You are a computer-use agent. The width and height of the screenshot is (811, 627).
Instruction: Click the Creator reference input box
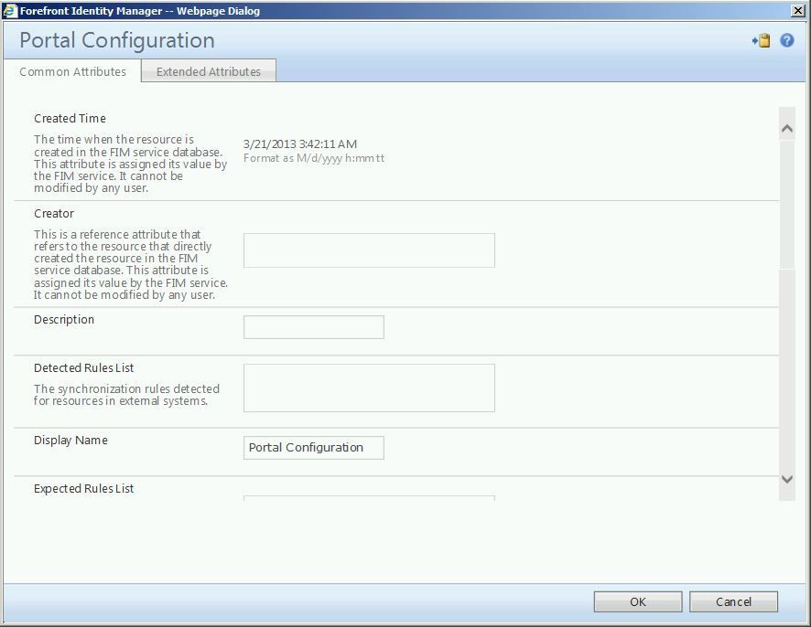(x=369, y=250)
